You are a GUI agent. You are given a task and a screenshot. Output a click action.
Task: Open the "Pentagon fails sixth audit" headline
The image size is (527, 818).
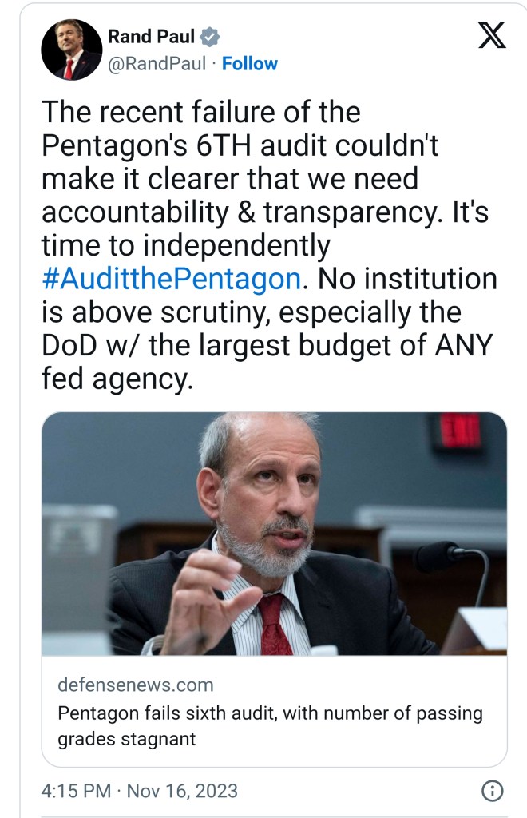[270, 713]
